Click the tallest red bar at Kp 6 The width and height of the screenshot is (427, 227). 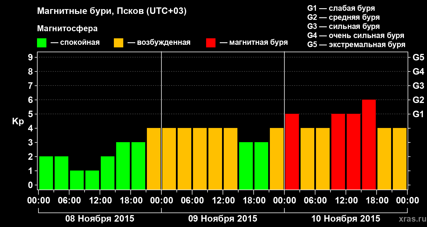coord(369,144)
